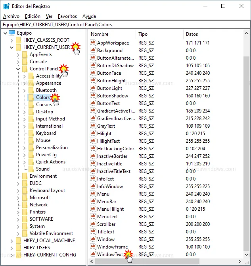Viewport: 251px width, 266px height.
Task: Collapse the Control Panel tree node
Action: click(x=18, y=69)
